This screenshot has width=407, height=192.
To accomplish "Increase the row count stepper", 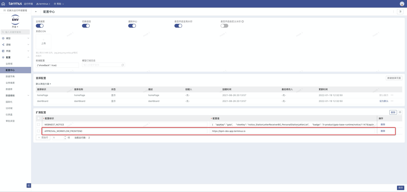I will tap(65, 136).
